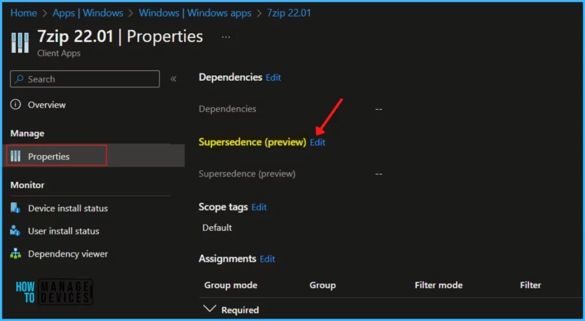Go to Home breadcrumb link
The image size is (585, 321).
[x=23, y=13]
